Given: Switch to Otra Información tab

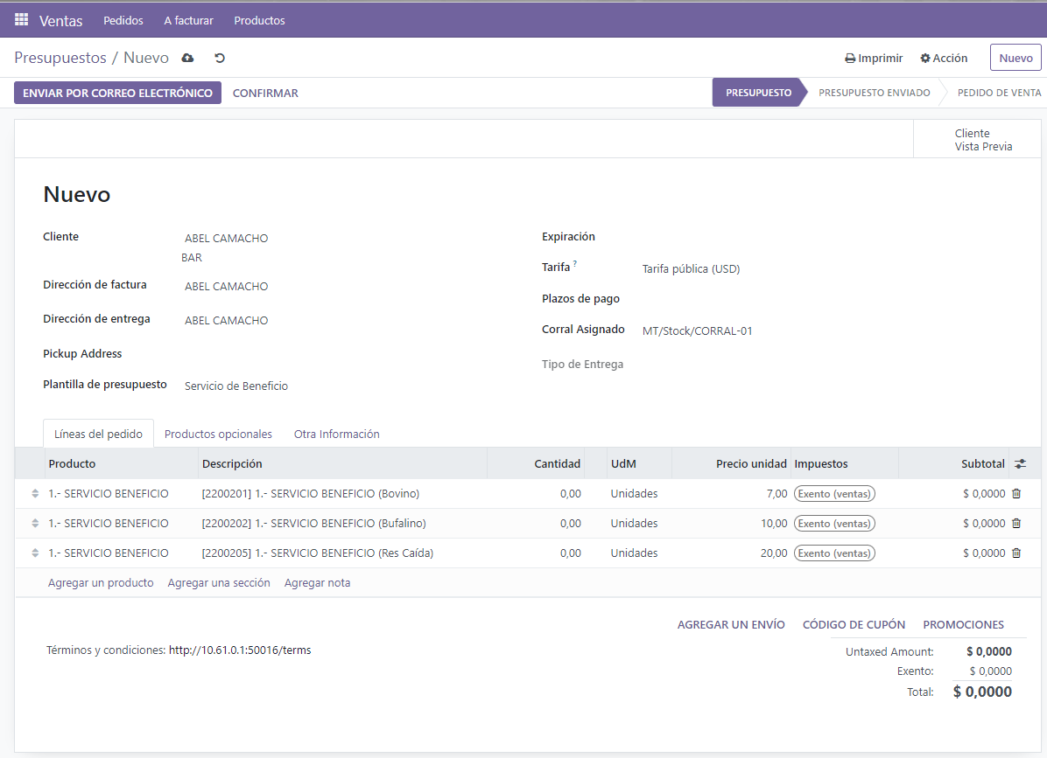Looking at the screenshot, I should click(x=336, y=434).
